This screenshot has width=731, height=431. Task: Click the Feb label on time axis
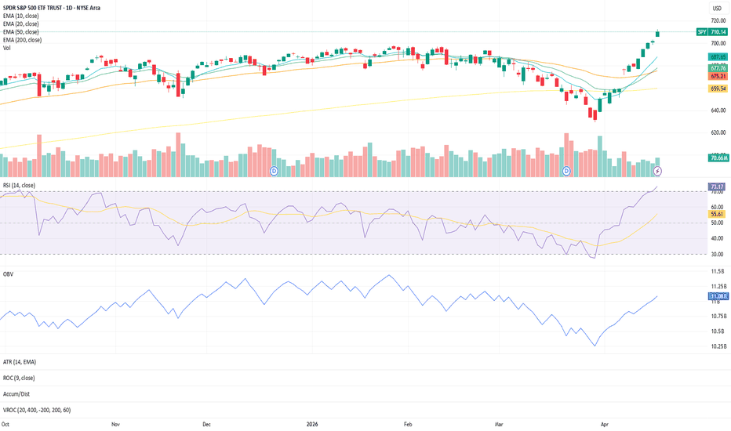[x=408, y=425]
